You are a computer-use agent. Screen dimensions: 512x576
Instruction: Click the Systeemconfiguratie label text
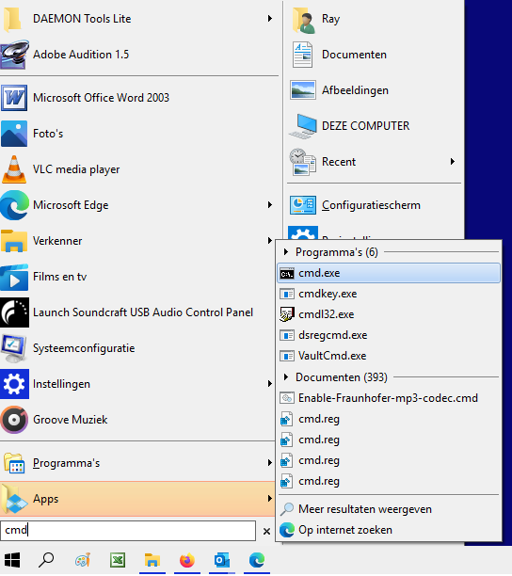(x=84, y=348)
